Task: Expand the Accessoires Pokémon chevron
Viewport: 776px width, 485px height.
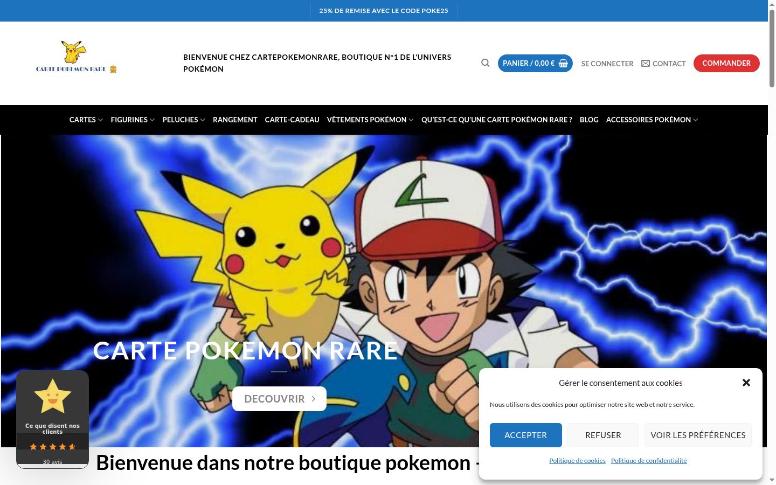Action: [x=695, y=120]
